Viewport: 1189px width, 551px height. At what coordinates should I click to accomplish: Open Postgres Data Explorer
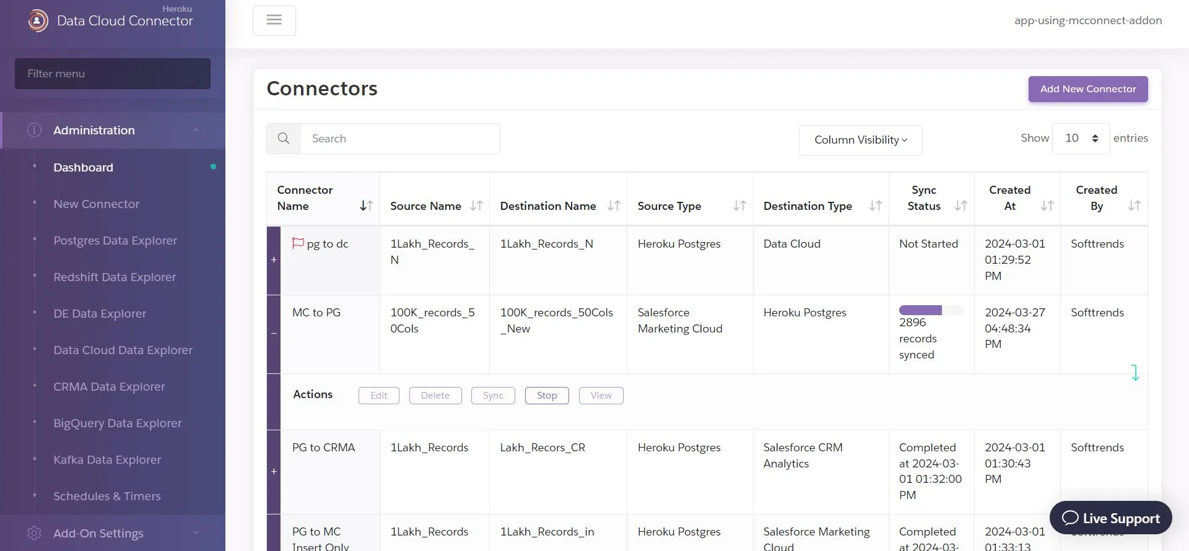pyautogui.click(x=115, y=240)
